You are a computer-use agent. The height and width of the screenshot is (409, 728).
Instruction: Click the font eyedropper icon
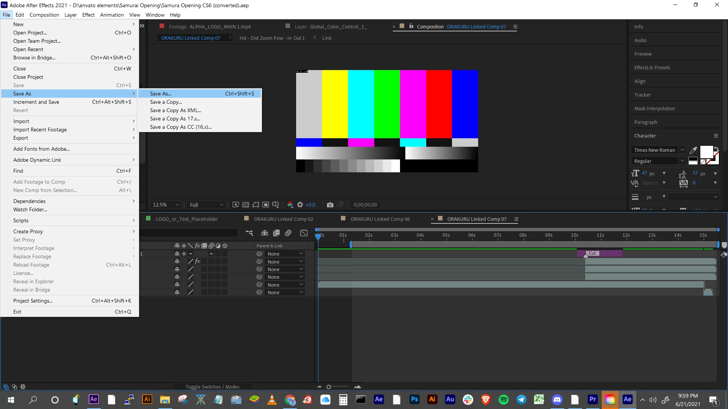point(693,150)
